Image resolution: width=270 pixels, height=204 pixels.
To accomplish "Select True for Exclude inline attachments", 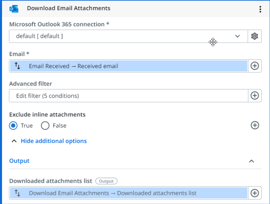I will (x=13, y=126).
